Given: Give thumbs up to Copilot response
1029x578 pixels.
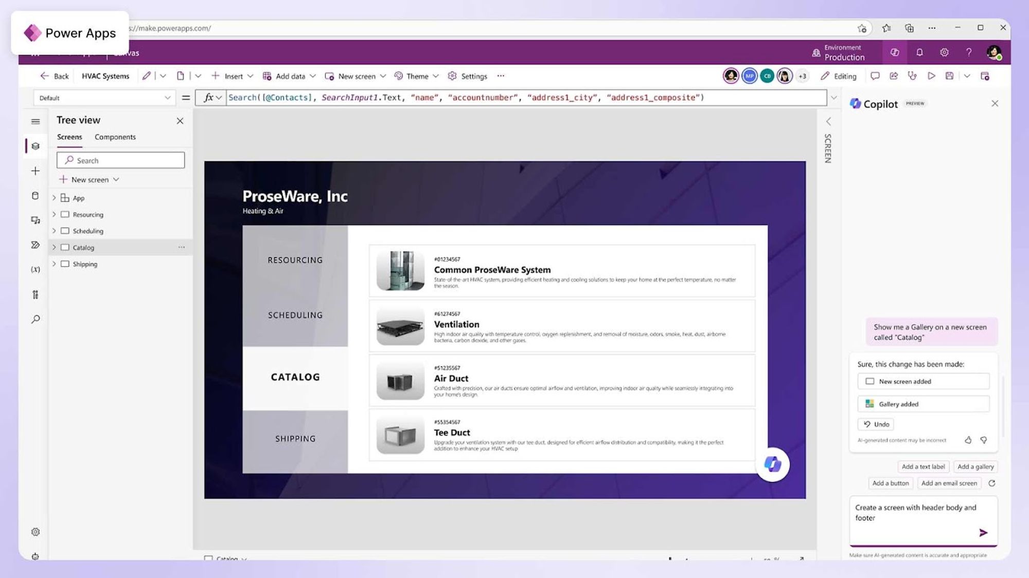Looking at the screenshot, I should [968, 440].
